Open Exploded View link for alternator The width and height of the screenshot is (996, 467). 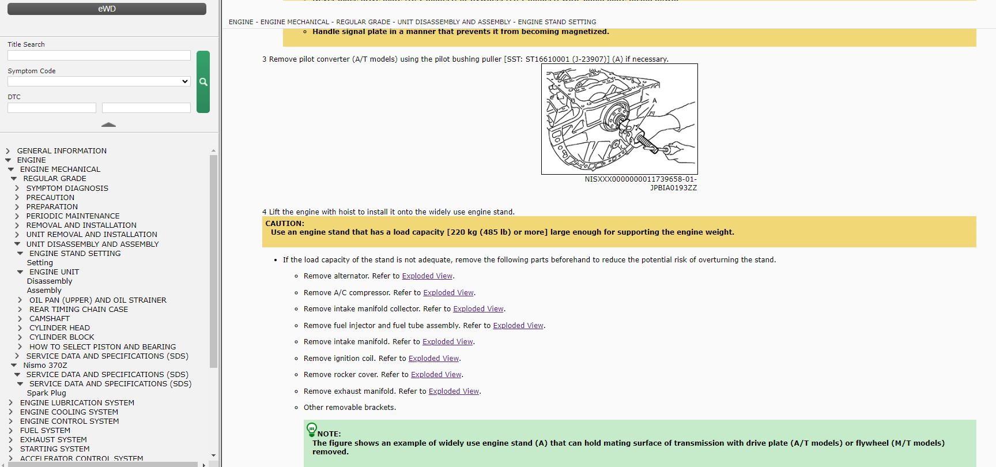pos(427,276)
